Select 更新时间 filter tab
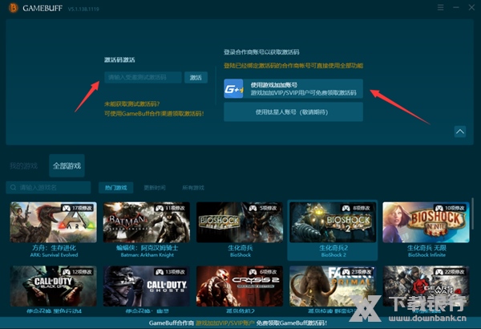Viewport: 481px width, 329px height. click(x=155, y=188)
